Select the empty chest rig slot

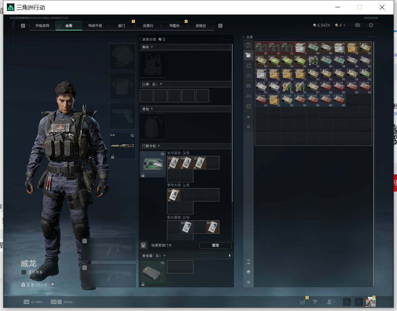click(x=153, y=65)
